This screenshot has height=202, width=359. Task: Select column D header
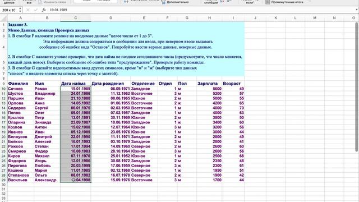[x=111, y=18]
